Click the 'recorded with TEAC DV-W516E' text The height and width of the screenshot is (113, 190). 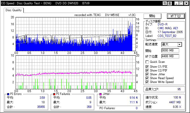(x=97, y=15)
